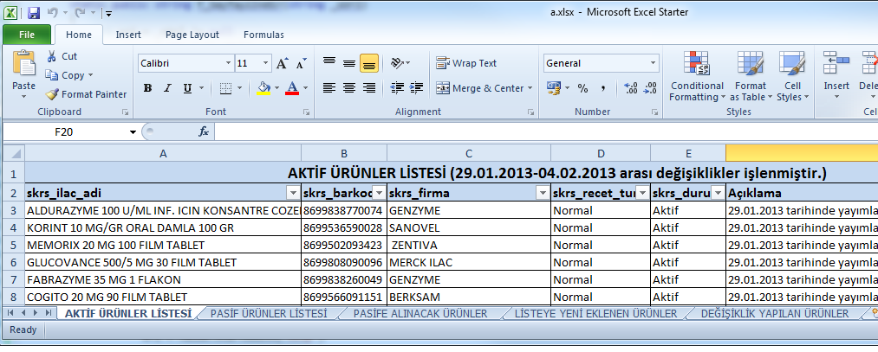This screenshot has height=352, width=878.
Task: Toggle Underline formatting
Action: click(187, 88)
